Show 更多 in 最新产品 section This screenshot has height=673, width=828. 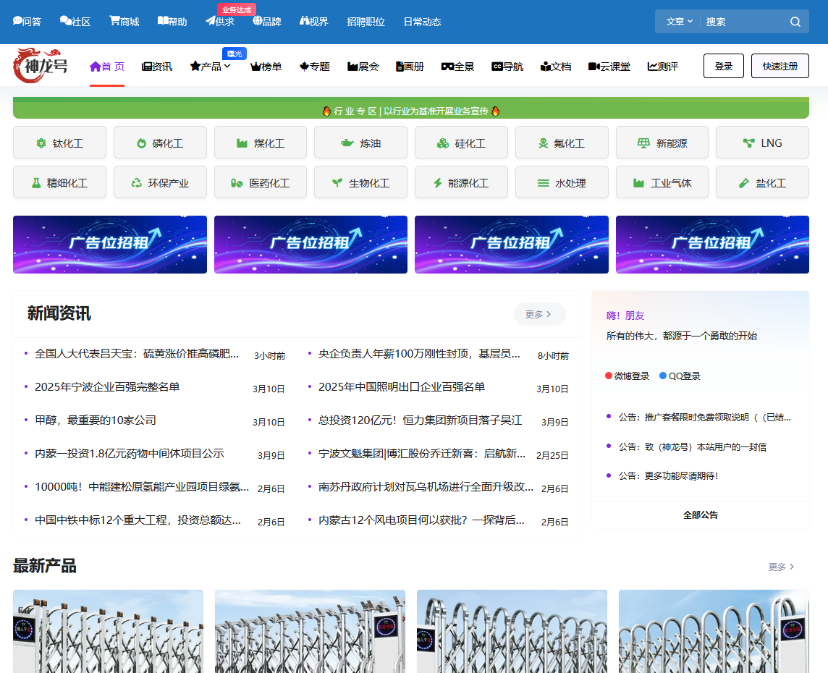click(781, 567)
